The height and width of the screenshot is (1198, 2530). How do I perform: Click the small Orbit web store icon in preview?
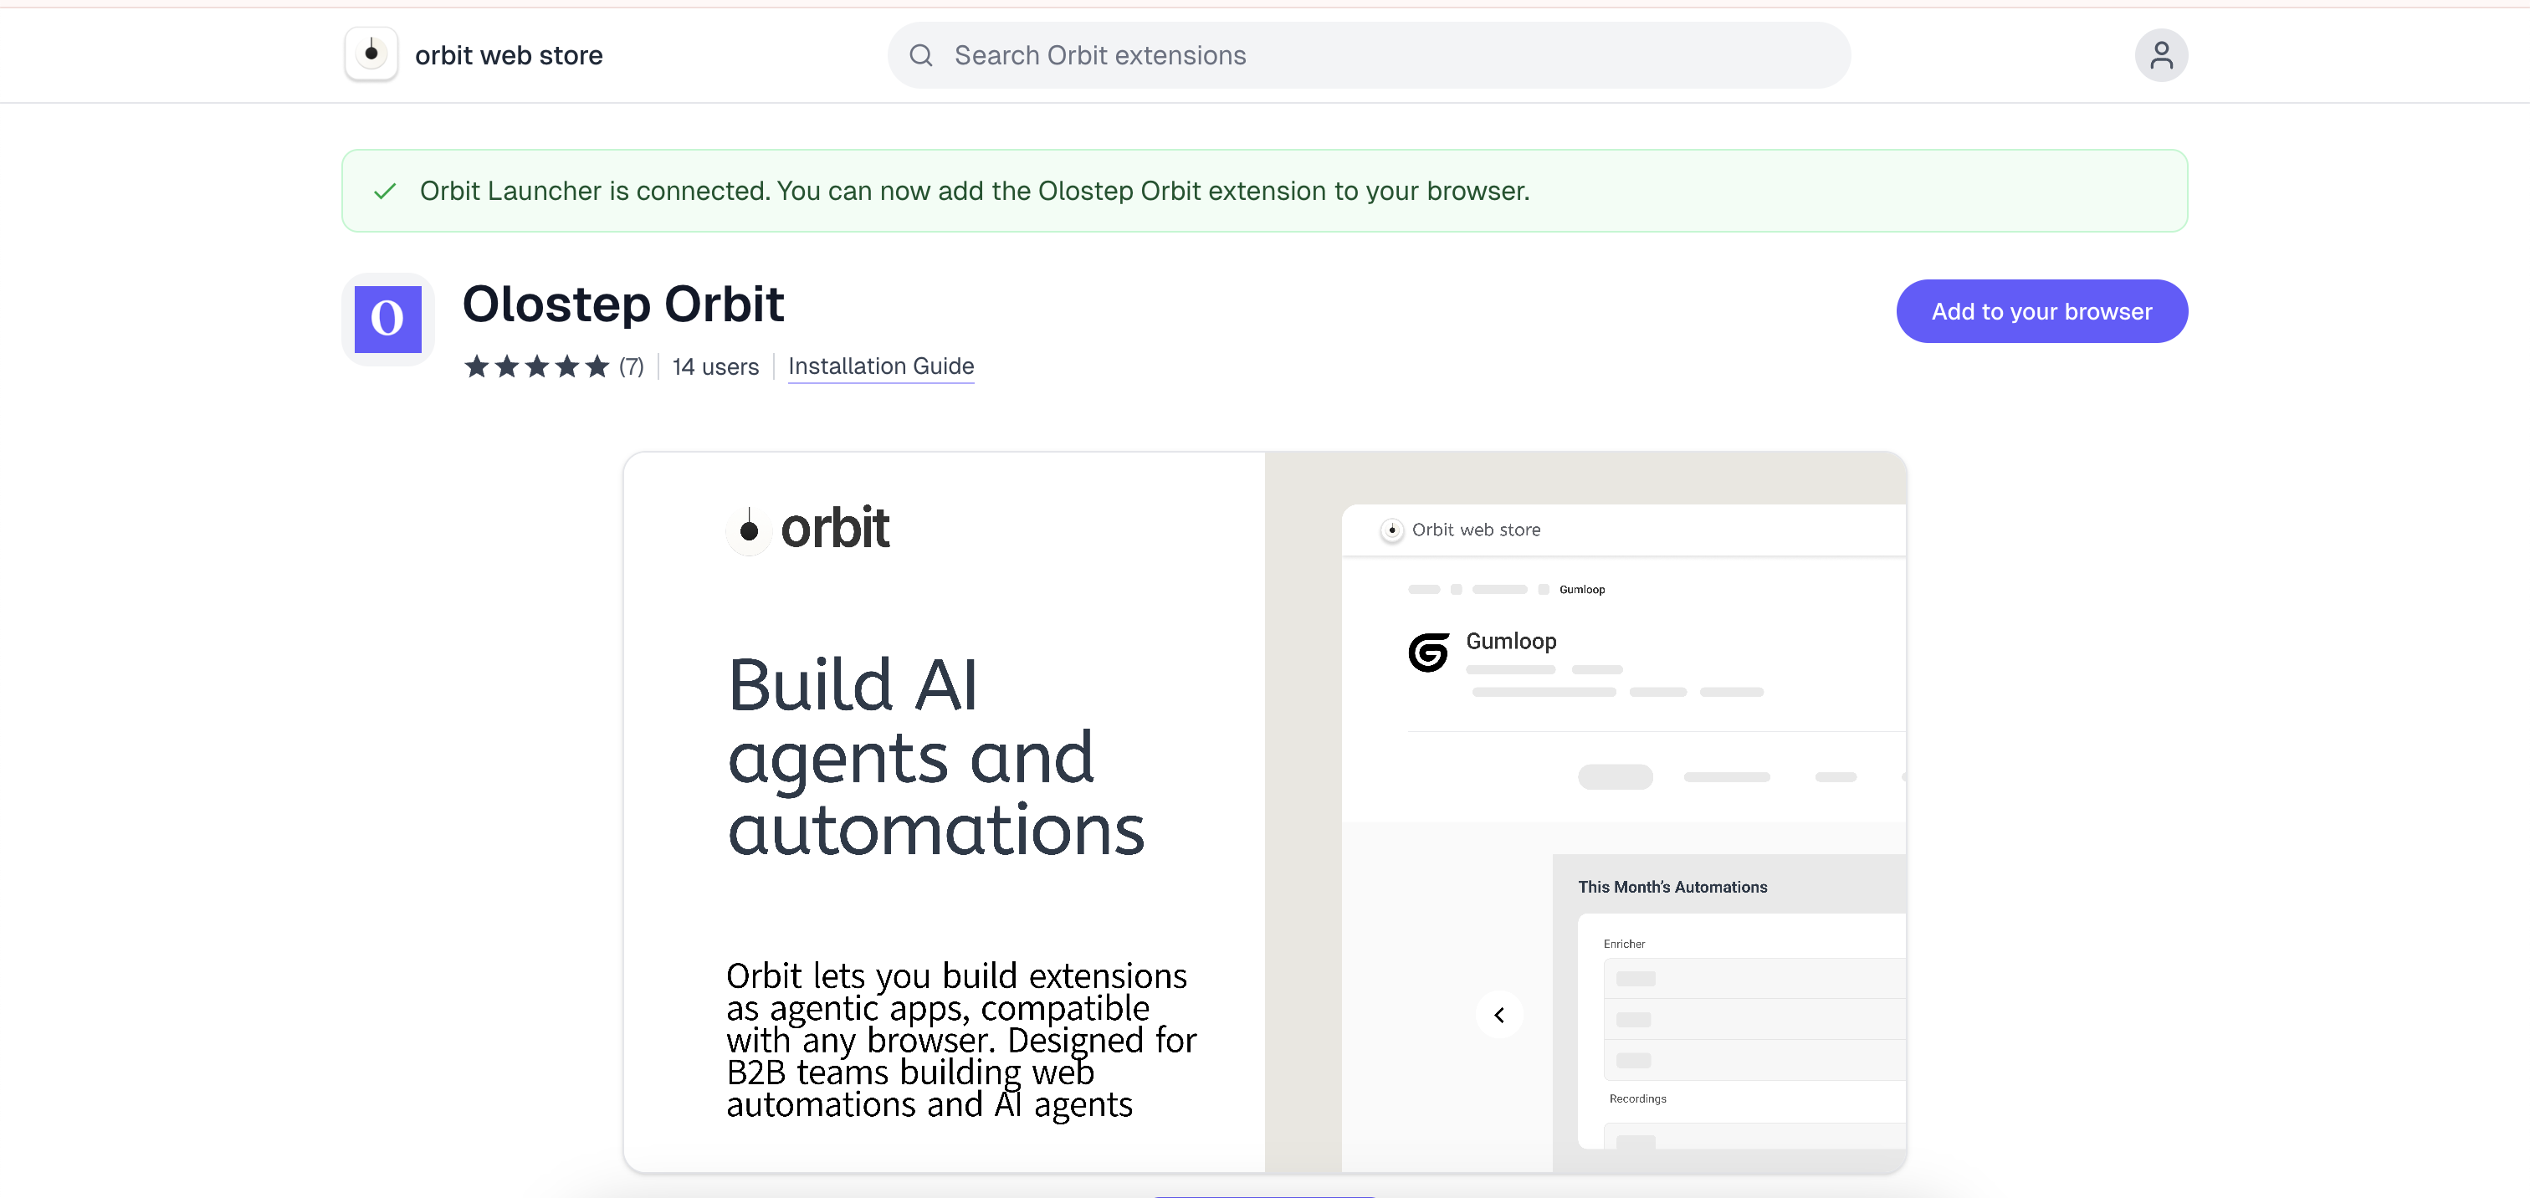tap(1393, 530)
